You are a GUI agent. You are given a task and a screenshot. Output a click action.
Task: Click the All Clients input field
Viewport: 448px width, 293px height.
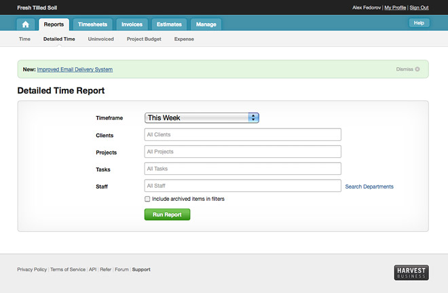click(x=242, y=134)
